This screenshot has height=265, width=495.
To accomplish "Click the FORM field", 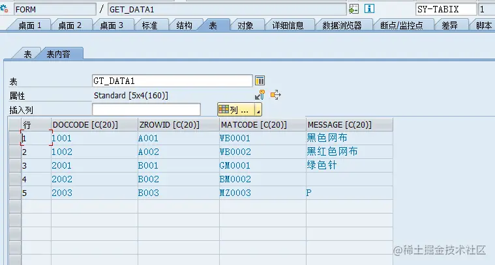I will (55, 9).
